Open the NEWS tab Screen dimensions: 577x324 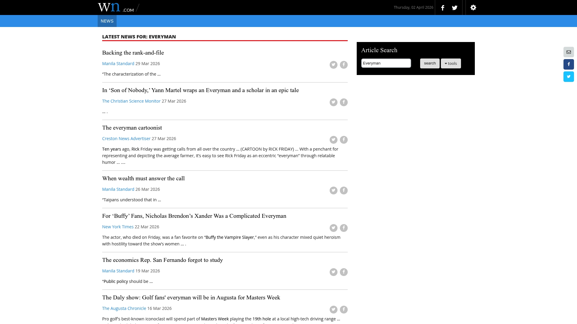(x=107, y=21)
